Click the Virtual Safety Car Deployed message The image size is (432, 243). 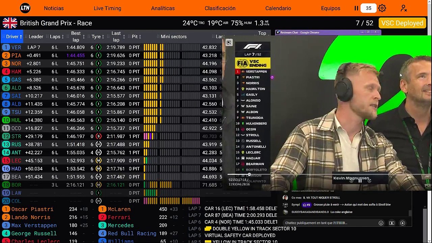click(x=240, y=236)
